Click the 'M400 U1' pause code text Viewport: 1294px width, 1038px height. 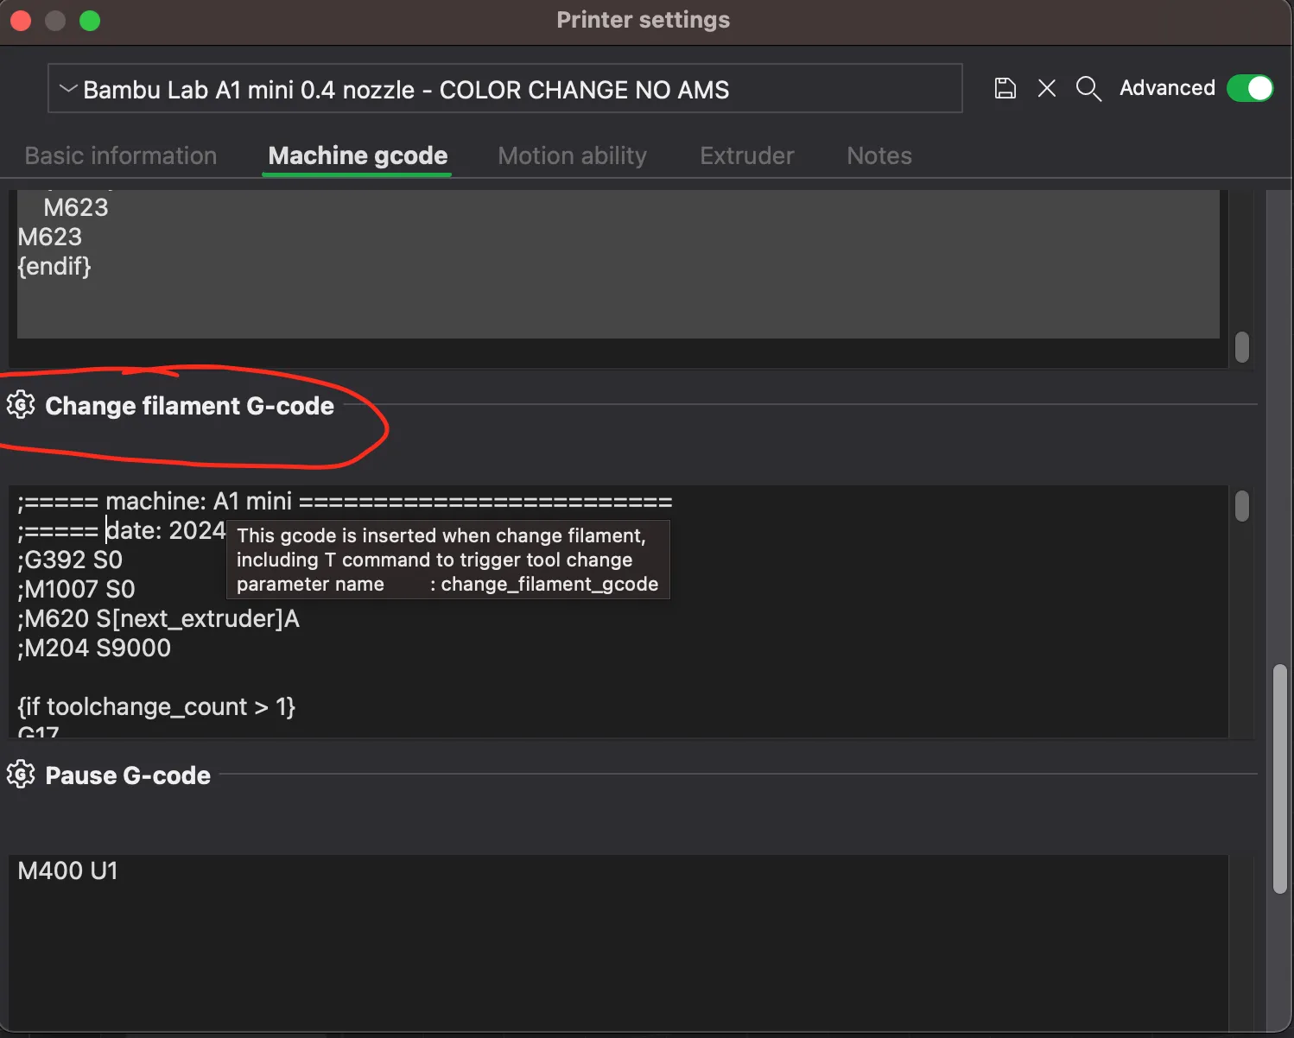pyautogui.click(x=67, y=870)
